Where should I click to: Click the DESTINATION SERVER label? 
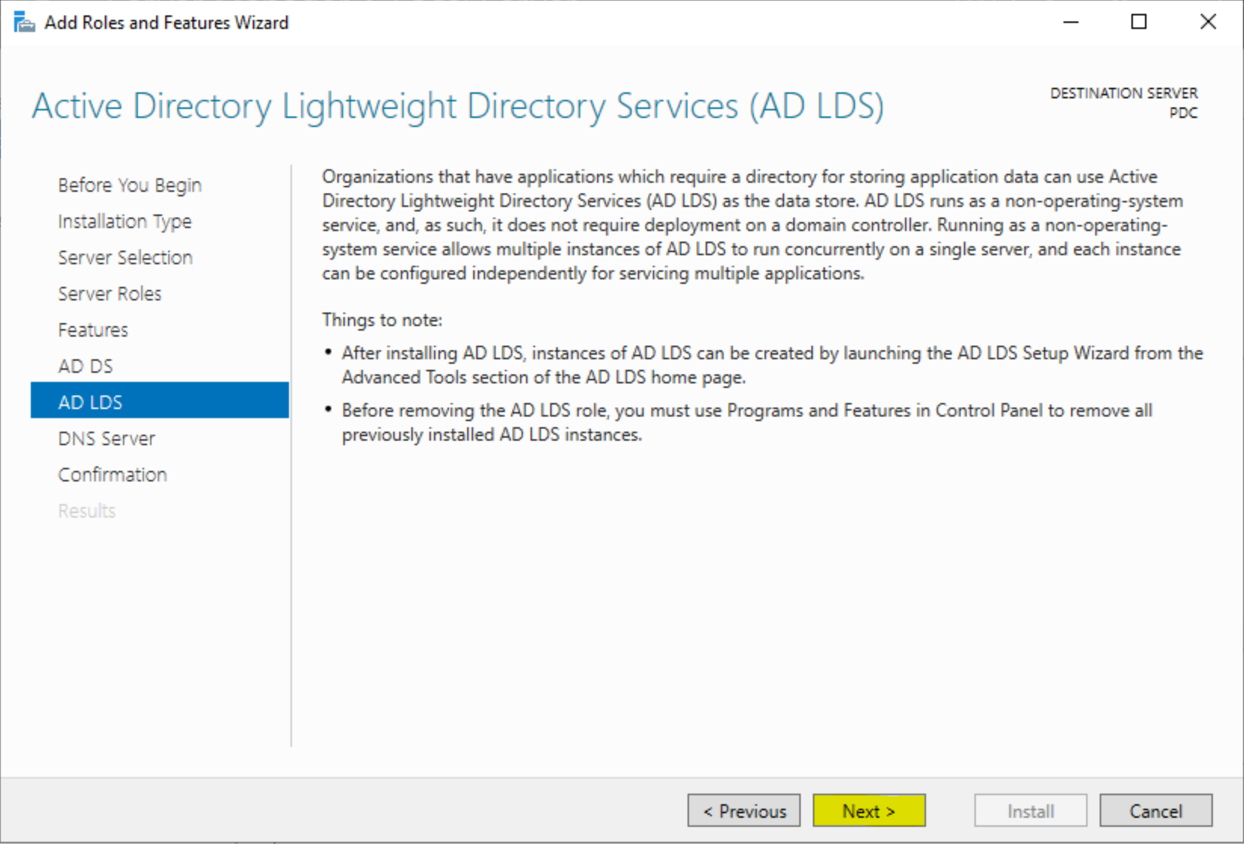(x=1124, y=93)
